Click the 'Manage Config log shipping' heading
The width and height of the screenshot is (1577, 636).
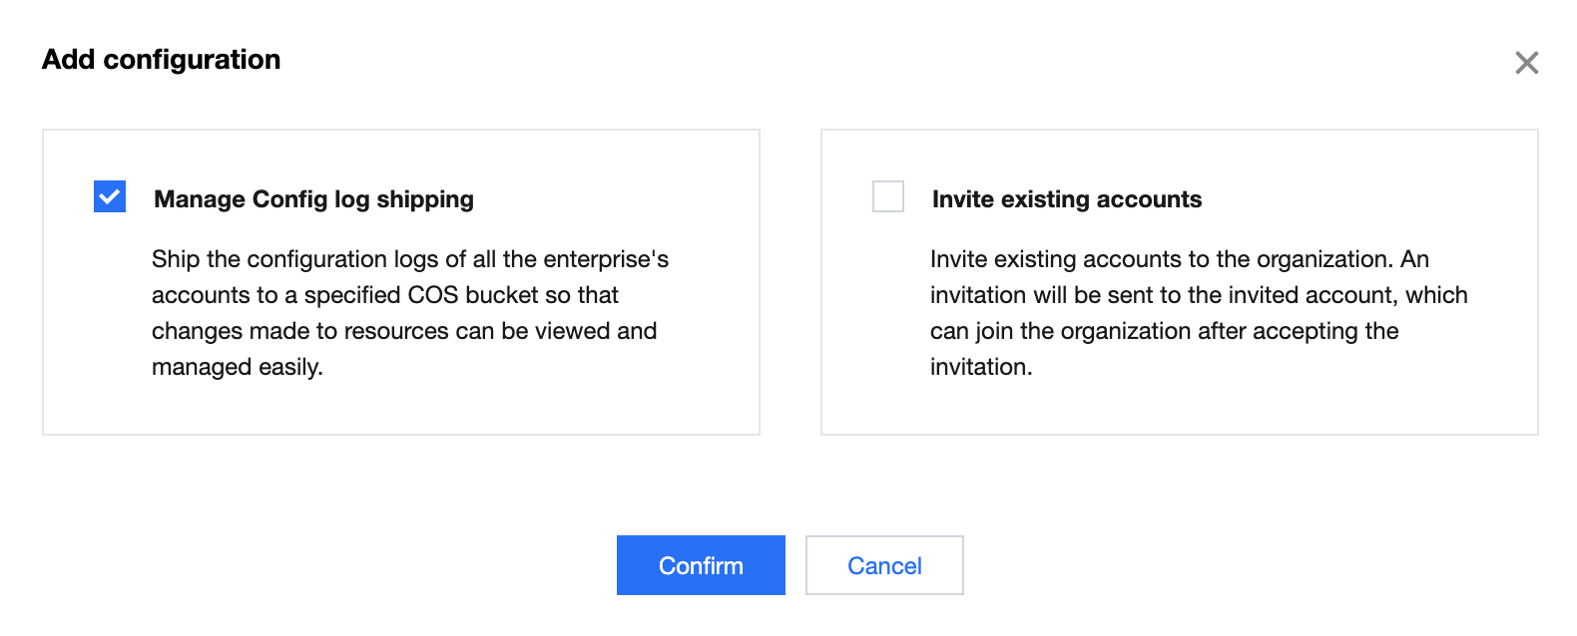pyautogui.click(x=313, y=199)
